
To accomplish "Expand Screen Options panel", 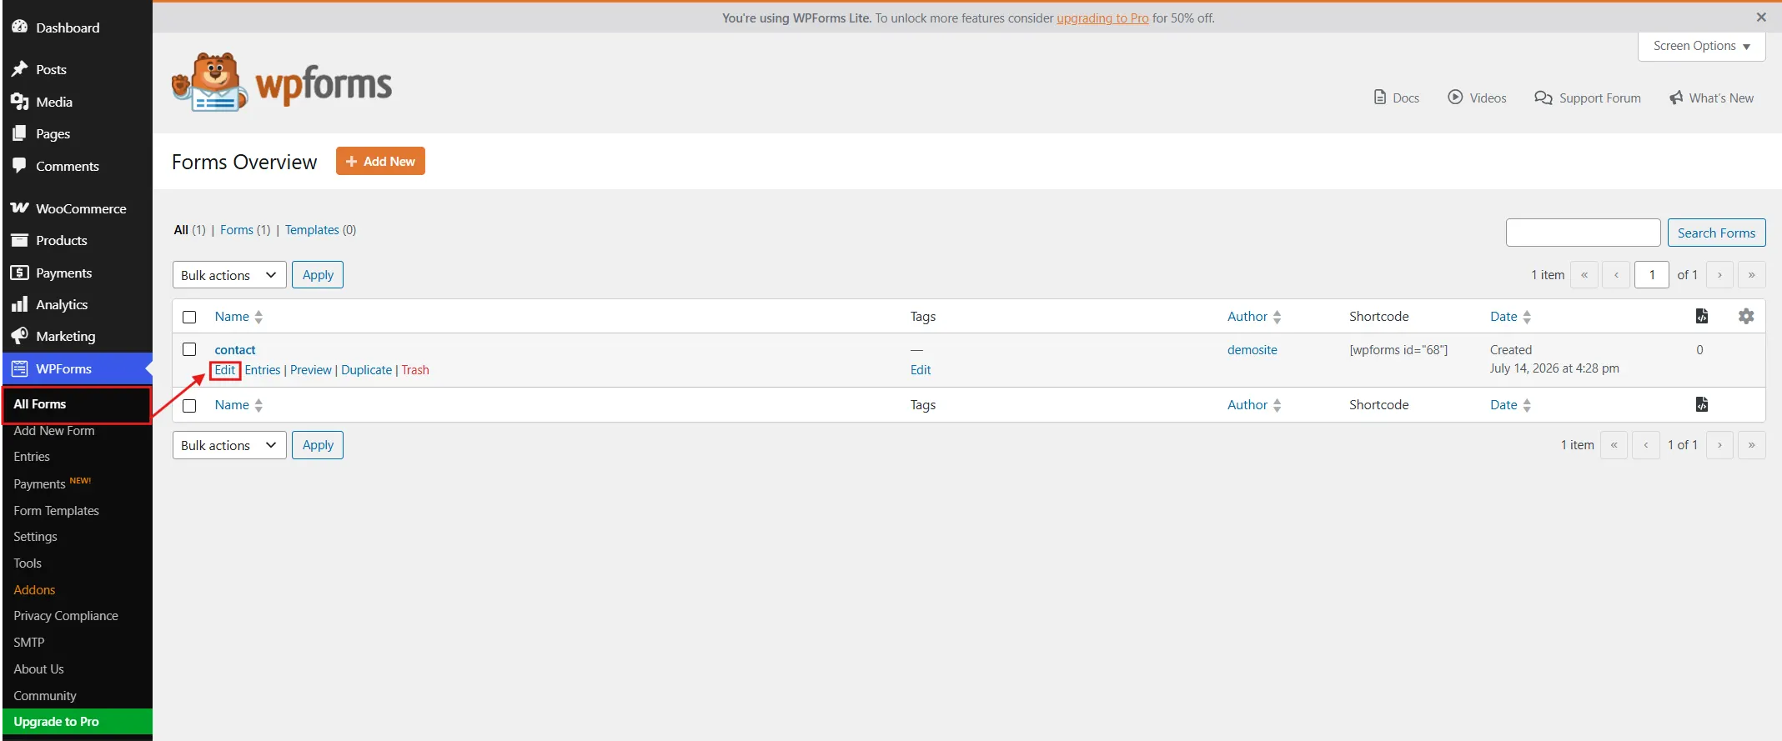I will [1702, 46].
